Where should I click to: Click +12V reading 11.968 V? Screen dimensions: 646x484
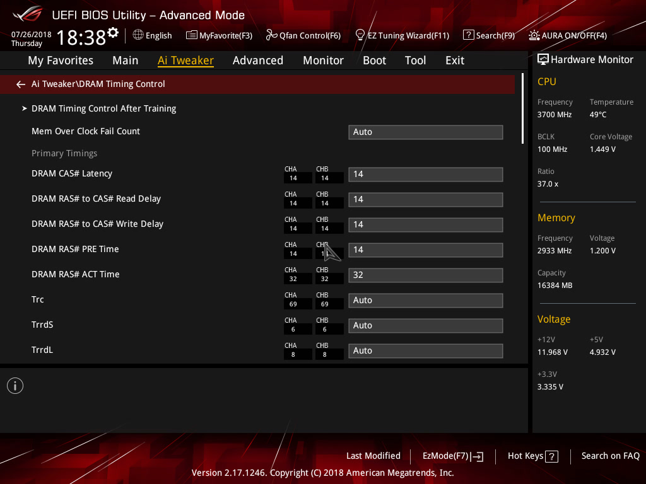pos(553,352)
